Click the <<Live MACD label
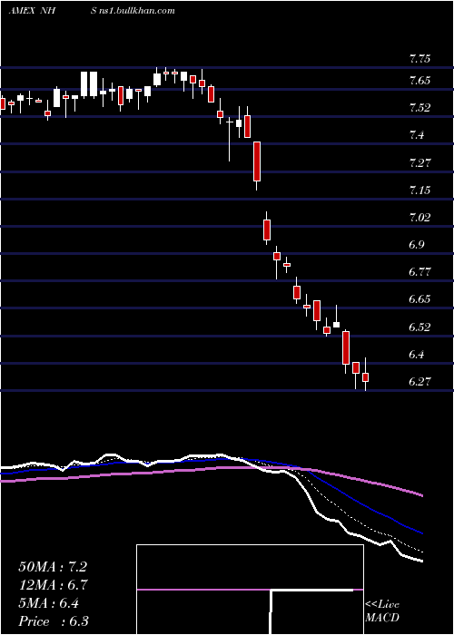The height and width of the screenshot is (635, 454). coord(382,611)
